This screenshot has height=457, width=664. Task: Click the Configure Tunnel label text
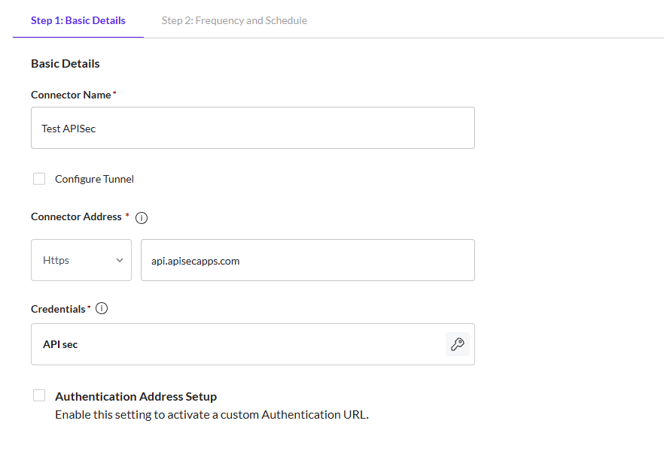click(x=94, y=179)
